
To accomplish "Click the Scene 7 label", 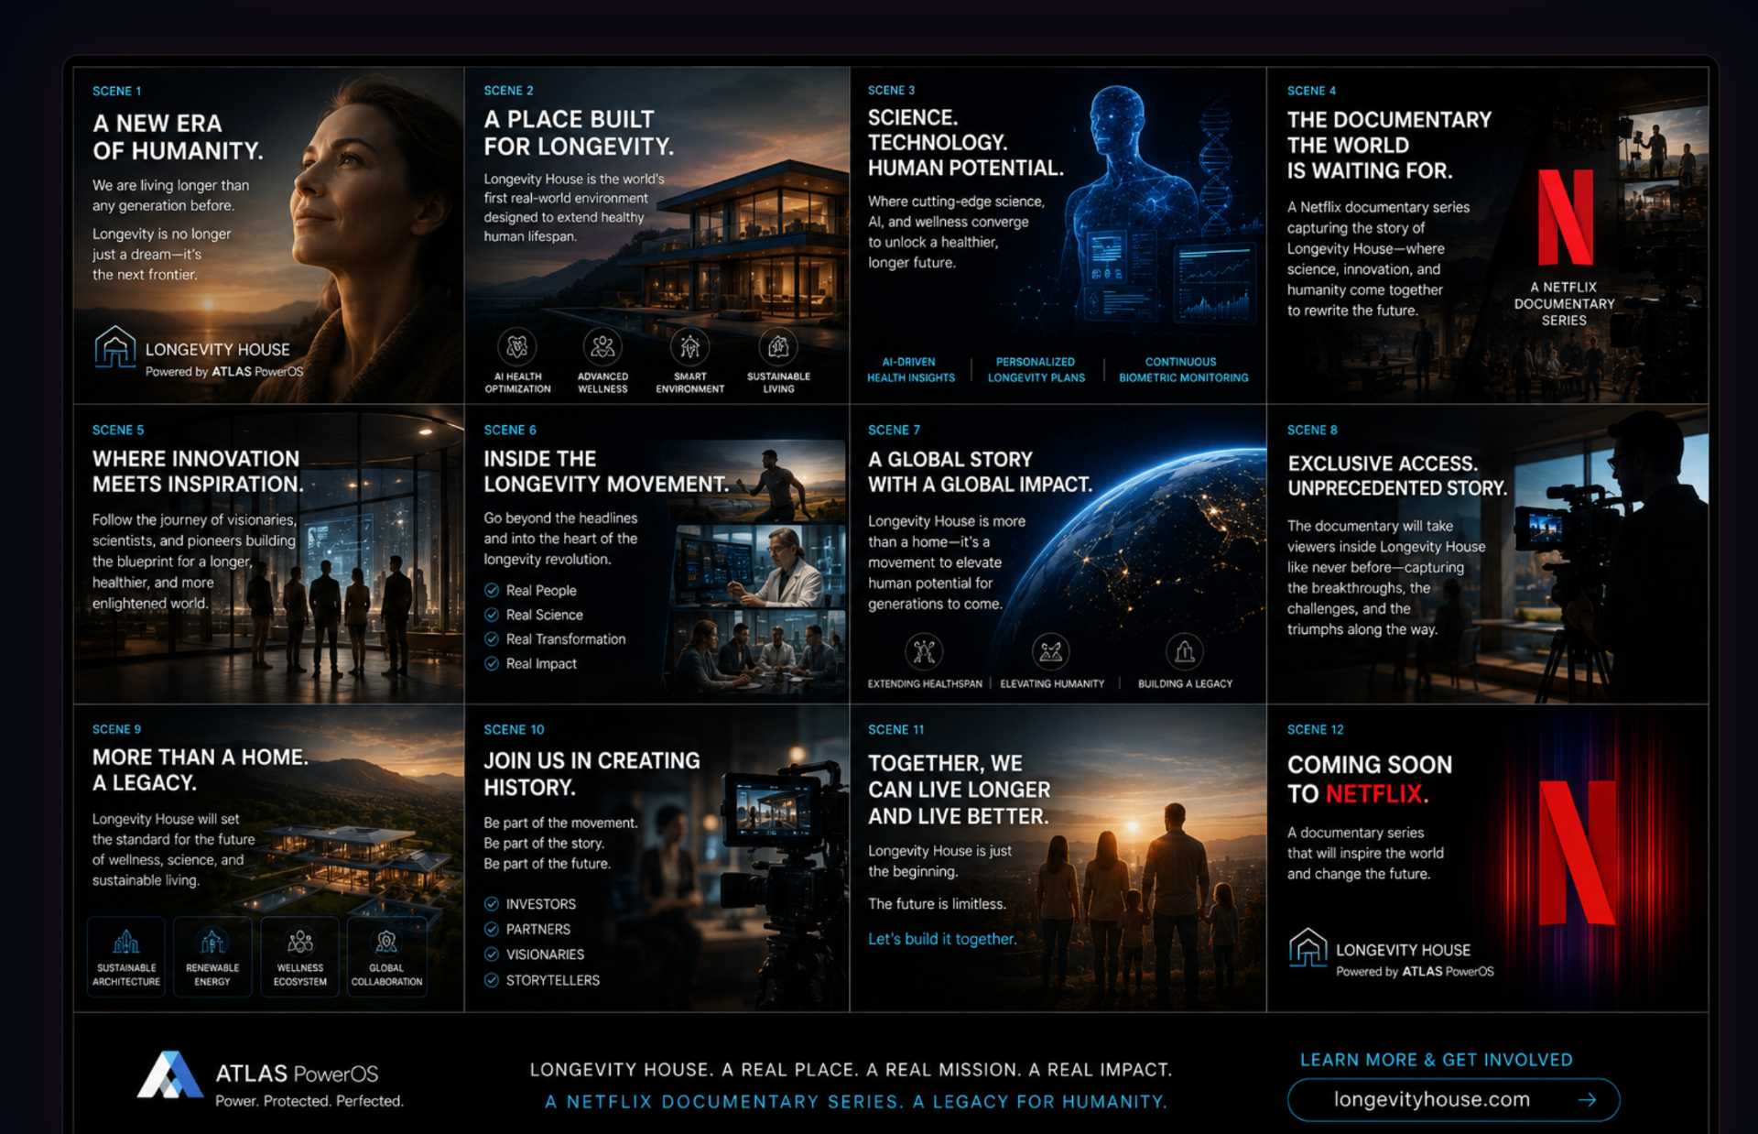I will click(894, 430).
